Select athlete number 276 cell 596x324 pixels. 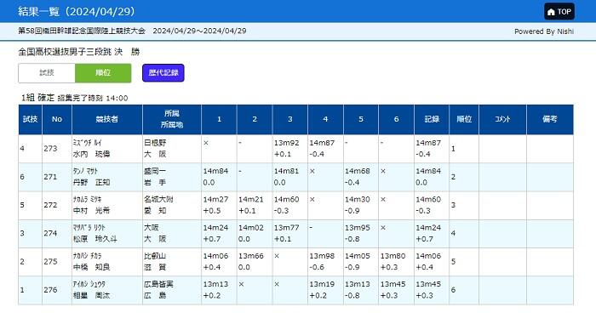[57, 290]
